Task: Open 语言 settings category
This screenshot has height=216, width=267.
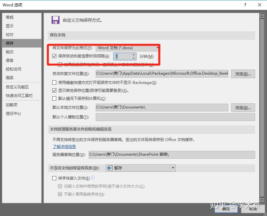Action: pos(22,60)
